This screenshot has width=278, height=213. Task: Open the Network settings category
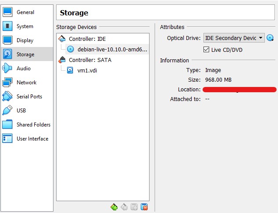27,83
